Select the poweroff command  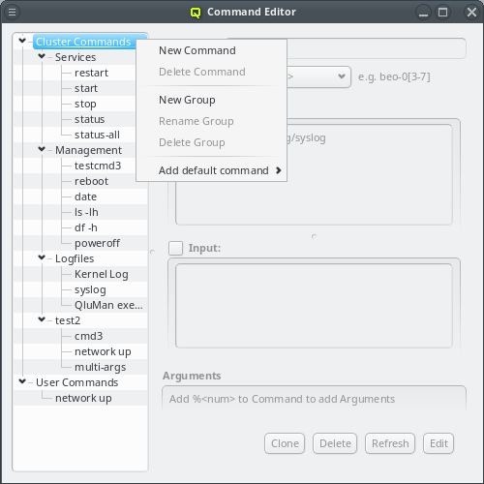pos(97,243)
